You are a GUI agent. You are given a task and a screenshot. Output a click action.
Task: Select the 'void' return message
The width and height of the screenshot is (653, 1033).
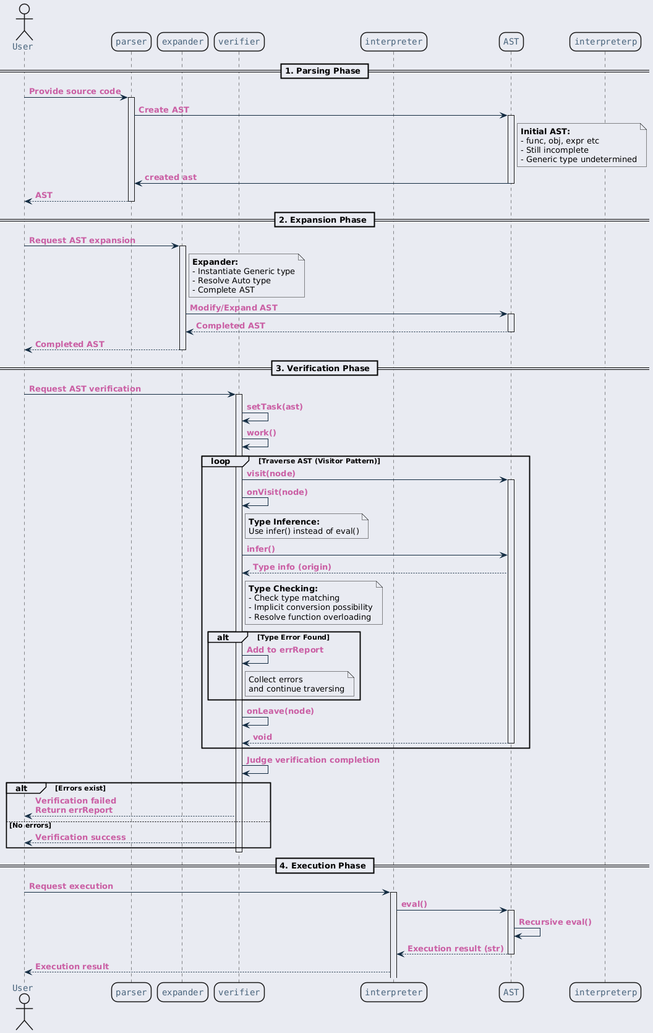click(262, 737)
